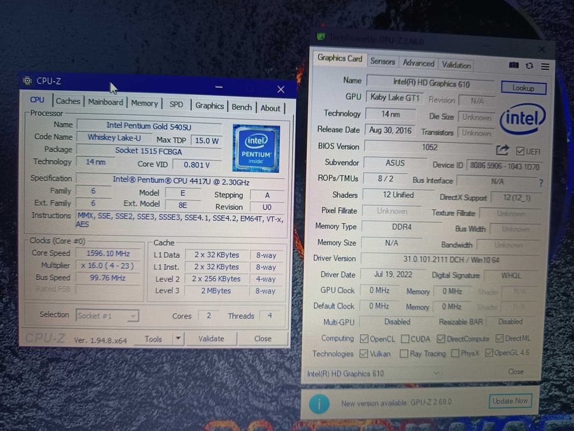Switch to the Sensors tab in GPU-Z
The width and height of the screenshot is (574, 431).
point(383,62)
